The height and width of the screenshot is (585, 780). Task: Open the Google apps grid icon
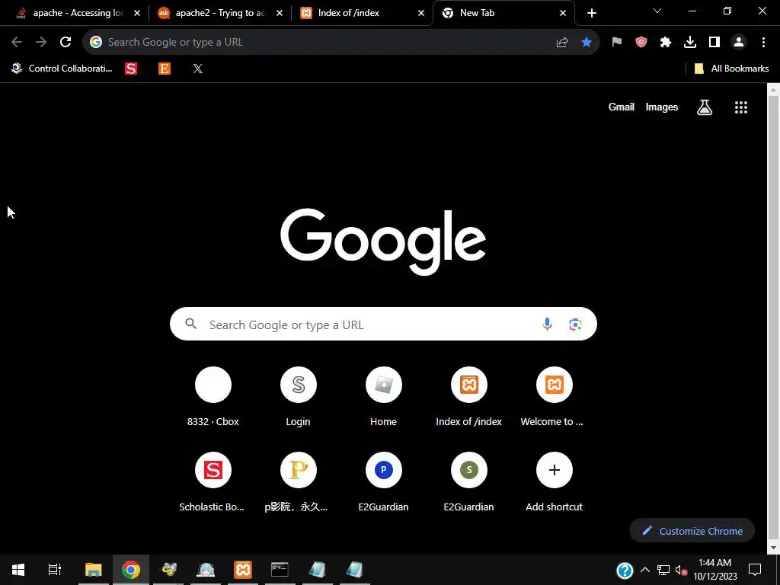point(741,107)
